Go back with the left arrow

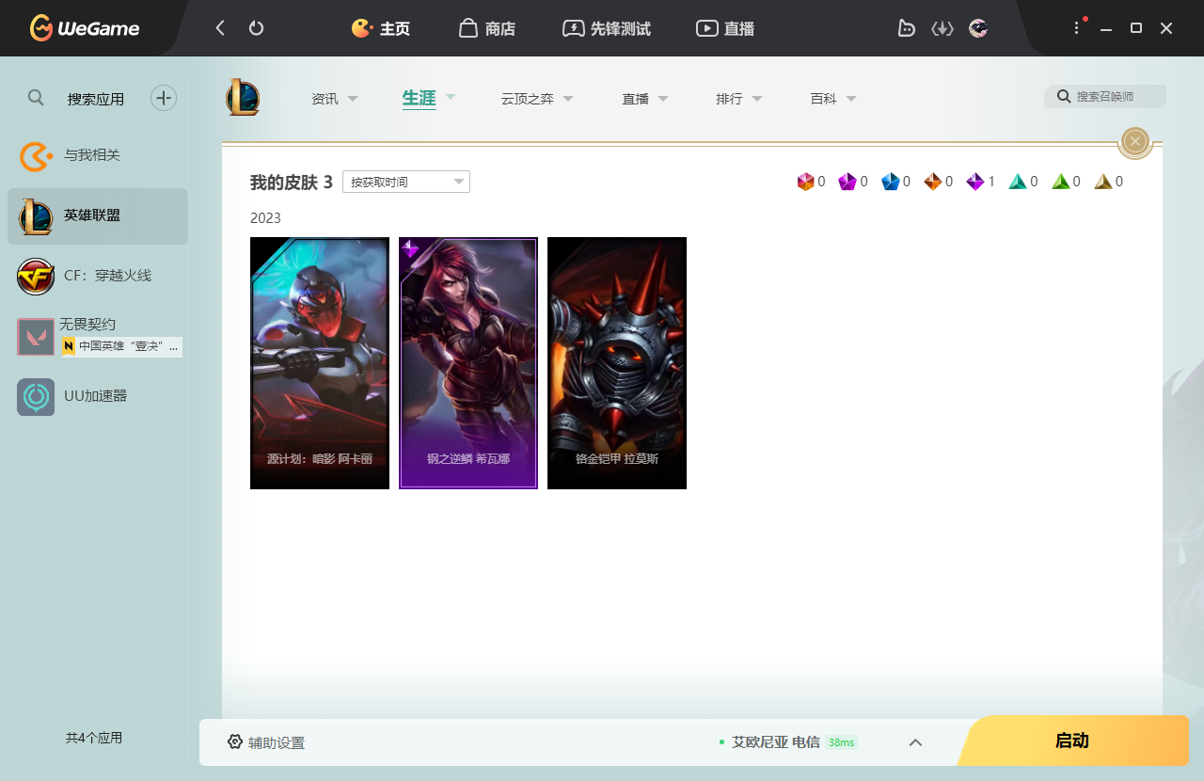coord(220,28)
